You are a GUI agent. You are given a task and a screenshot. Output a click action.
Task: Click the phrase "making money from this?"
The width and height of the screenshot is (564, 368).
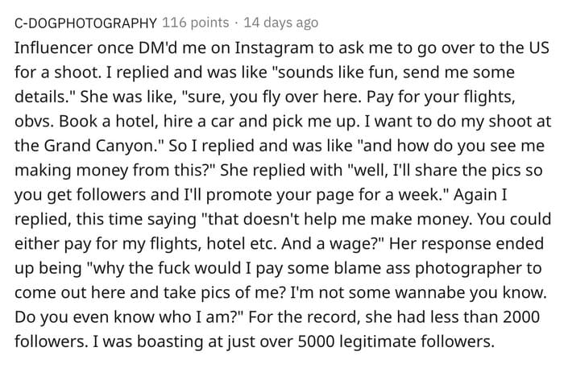point(111,171)
